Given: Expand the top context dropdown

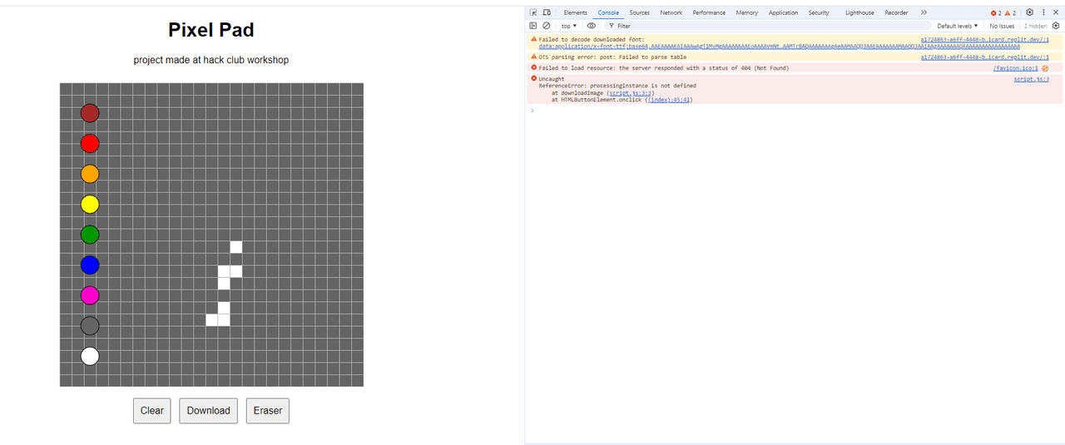Looking at the screenshot, I should coord(569,26).
